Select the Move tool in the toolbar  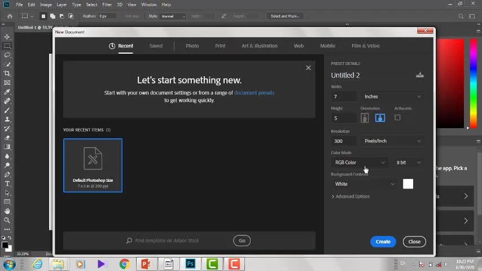(x=7, y=37)
